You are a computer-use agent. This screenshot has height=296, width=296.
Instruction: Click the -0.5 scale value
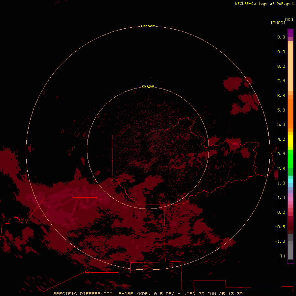(280, 227)
